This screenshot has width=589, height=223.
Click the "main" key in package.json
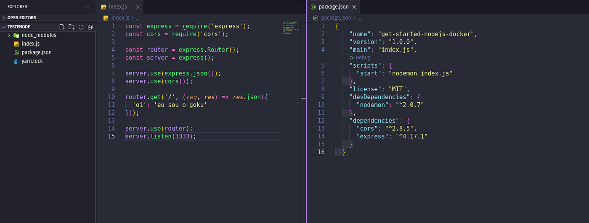360,49
